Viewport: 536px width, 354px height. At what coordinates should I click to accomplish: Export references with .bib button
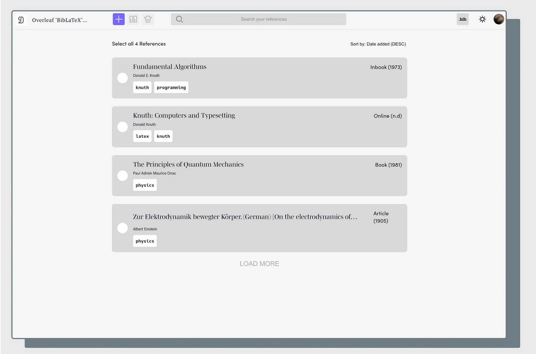coord(462,19)
